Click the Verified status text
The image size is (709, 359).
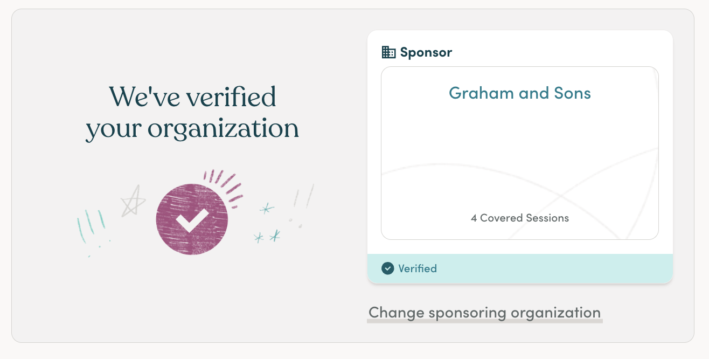[x=418, y=268]
